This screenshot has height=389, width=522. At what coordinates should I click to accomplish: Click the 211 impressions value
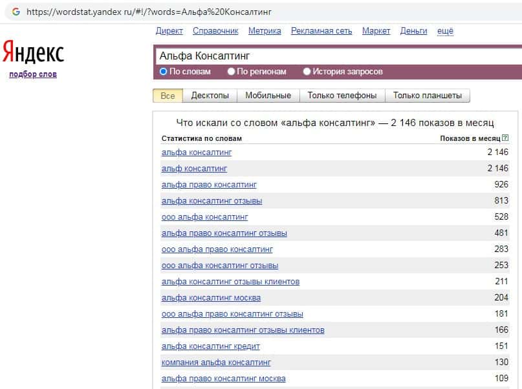(501, 281)
